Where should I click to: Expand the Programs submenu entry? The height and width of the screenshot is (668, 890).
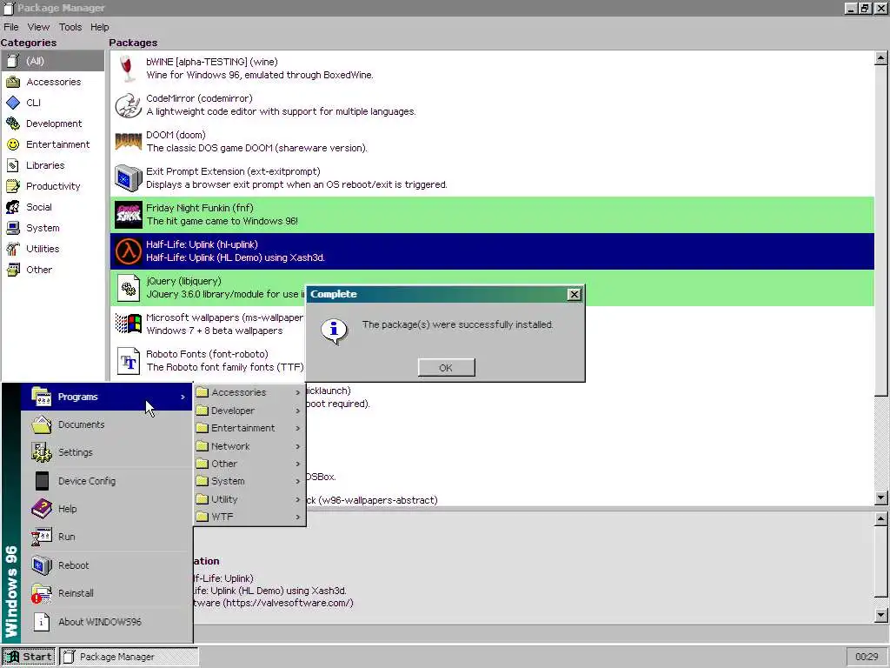(x=107, y=397)
